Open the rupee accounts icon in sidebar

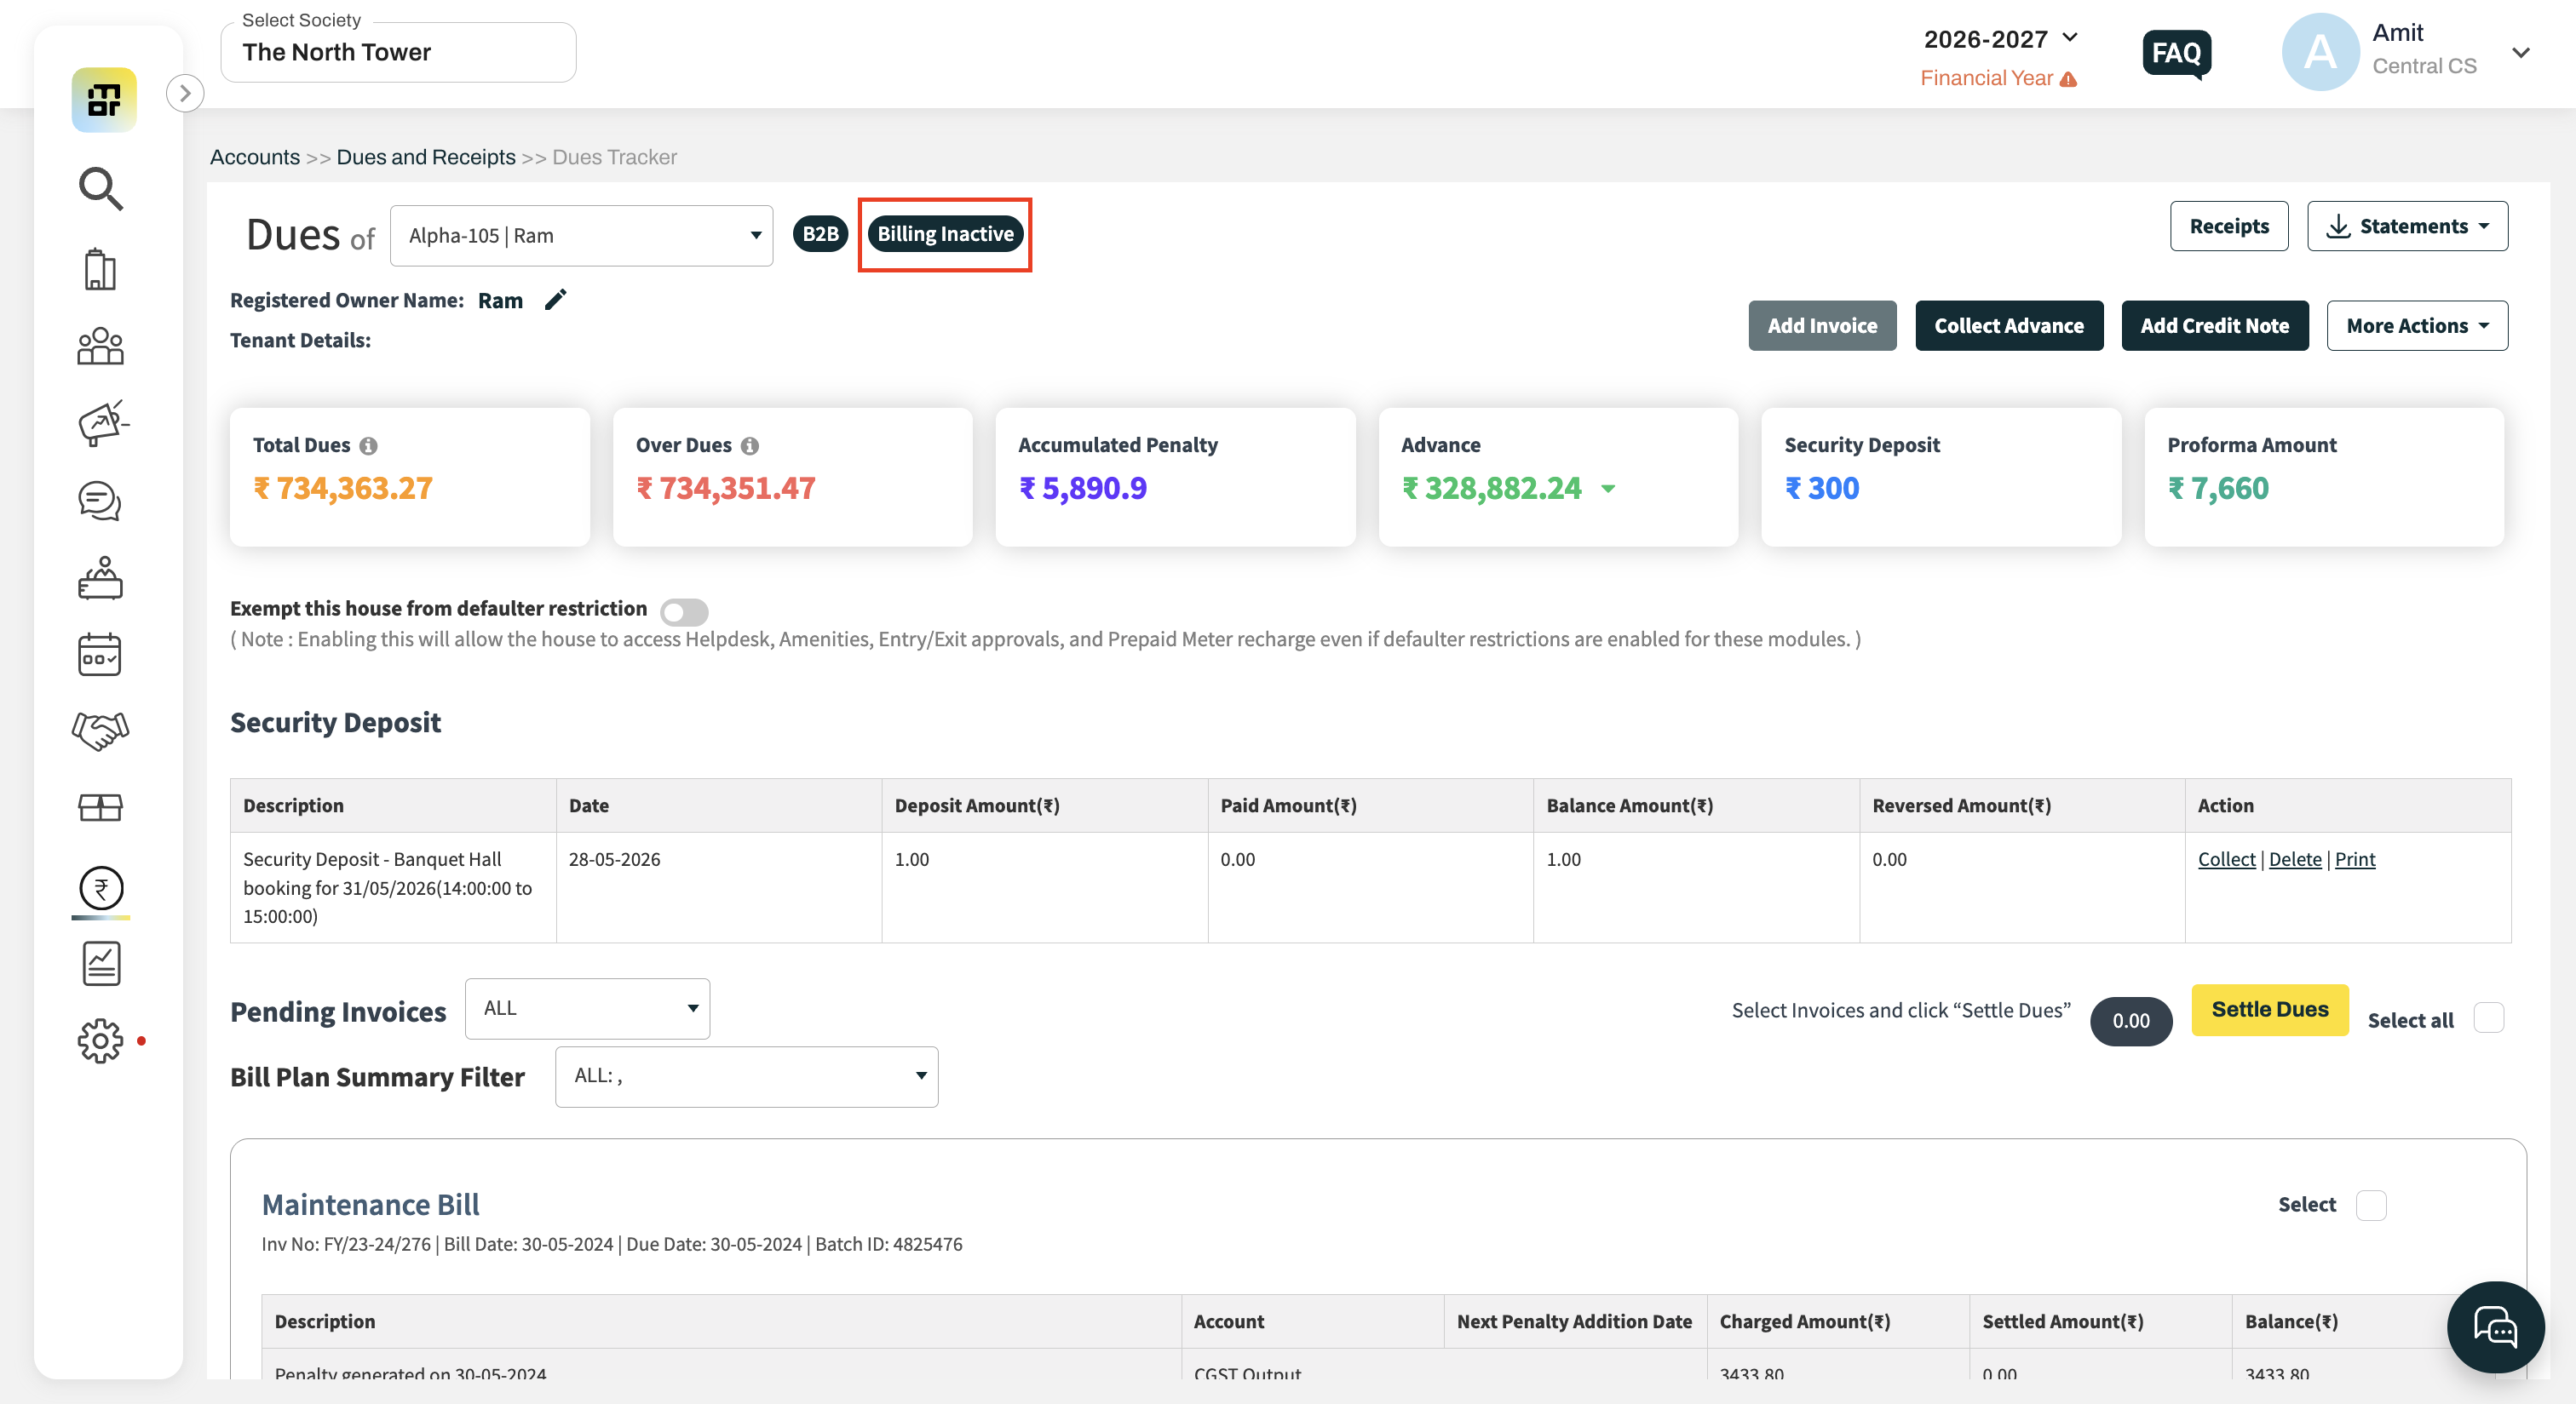pos(101,887)
